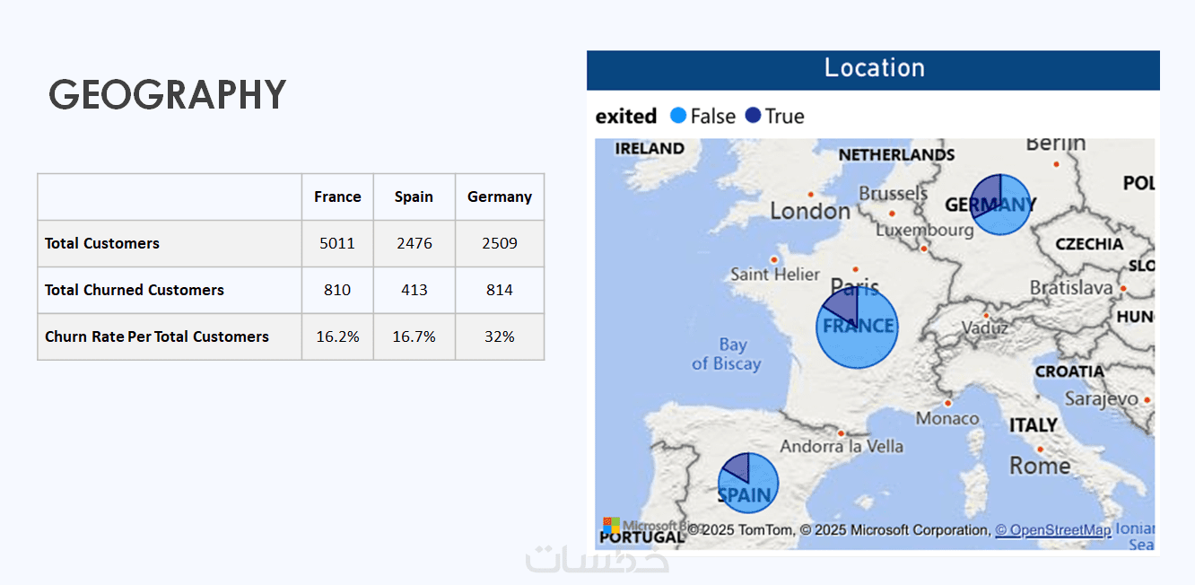Click the Rome city label on map

tap(1040, 466)
